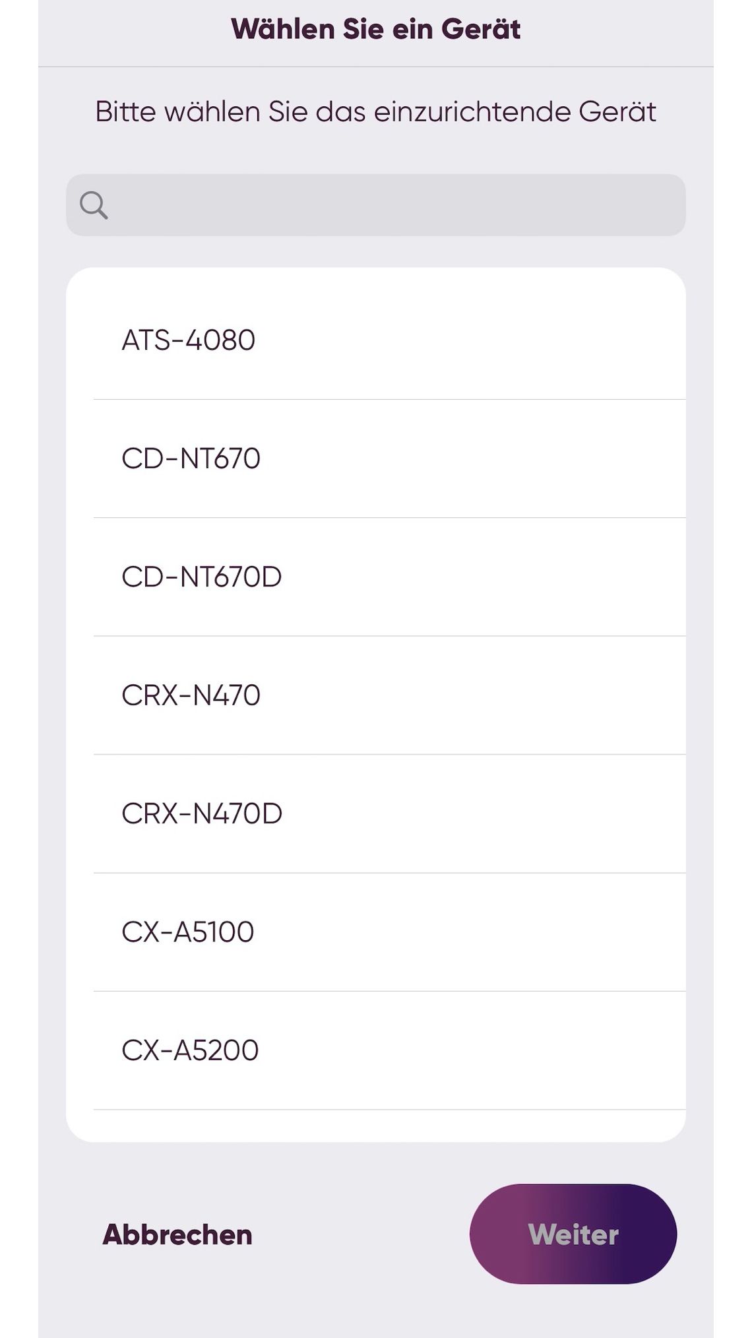Tap the last full row CX-A5200
This screenshot has width=752, height=1338.
point(376,1050)
